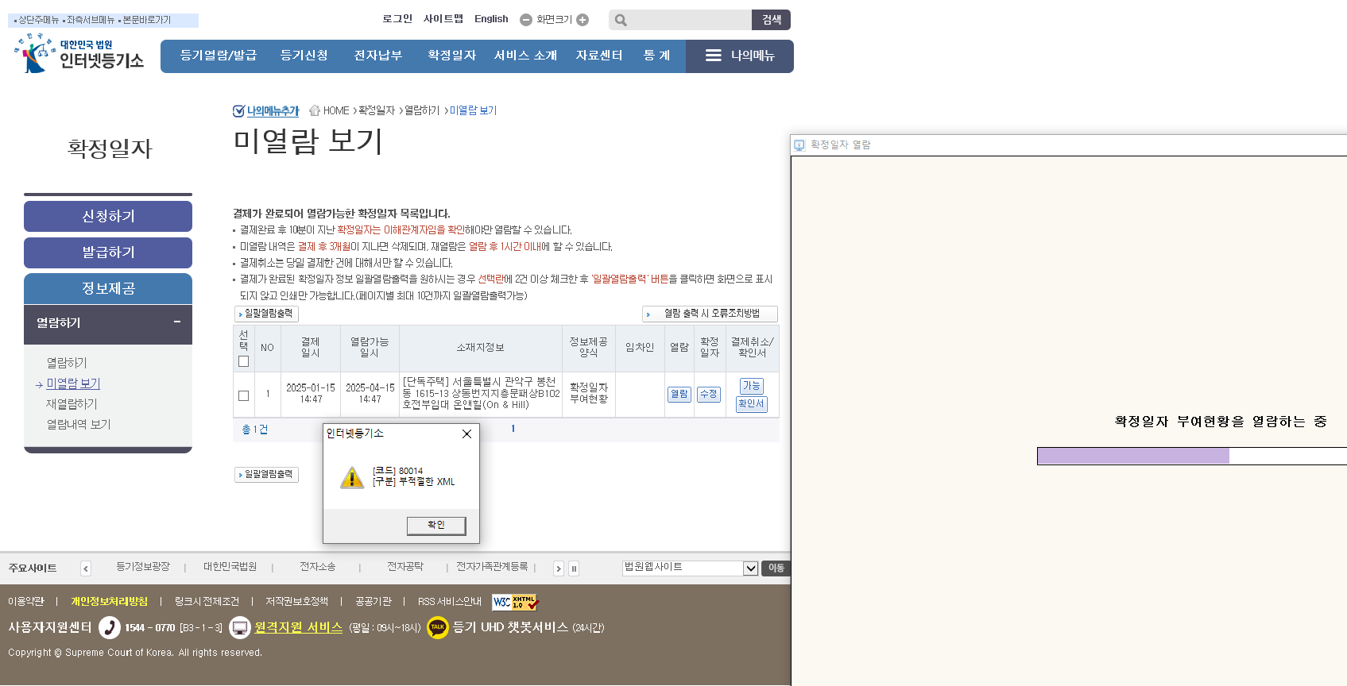Click the magnifier icon in search box
Image resolution: width=1347 pixels, height=686 pixels.
pyautogui.click(x=621, y=20)
